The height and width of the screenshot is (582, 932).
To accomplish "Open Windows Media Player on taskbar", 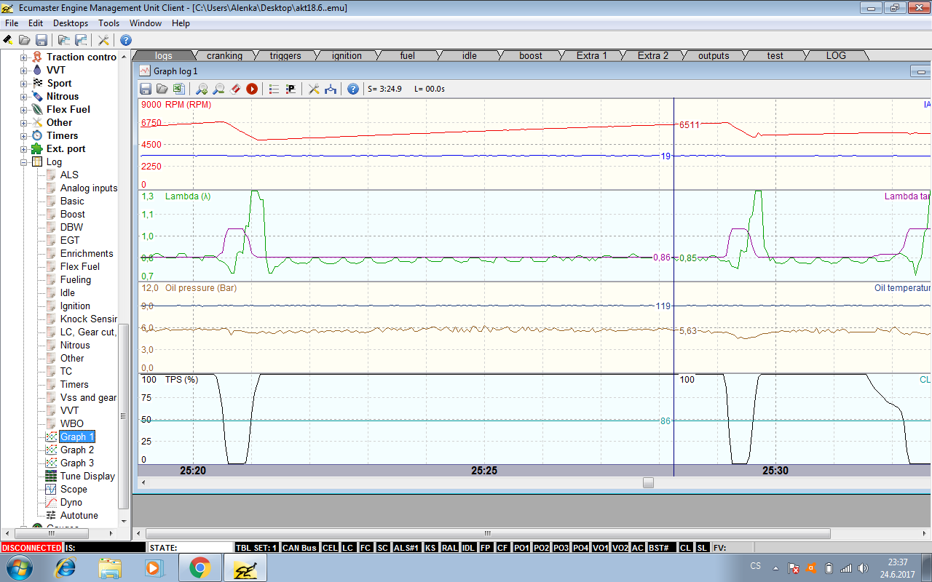I will 154,567.
